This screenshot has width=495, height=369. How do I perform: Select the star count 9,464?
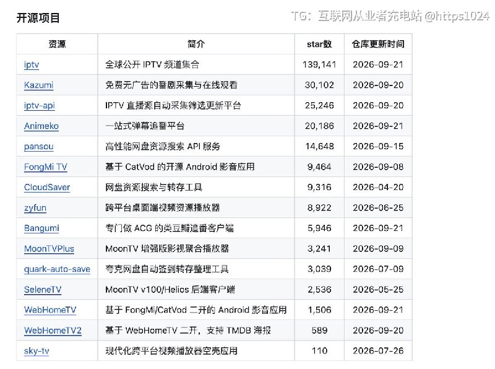coord(319,167)
